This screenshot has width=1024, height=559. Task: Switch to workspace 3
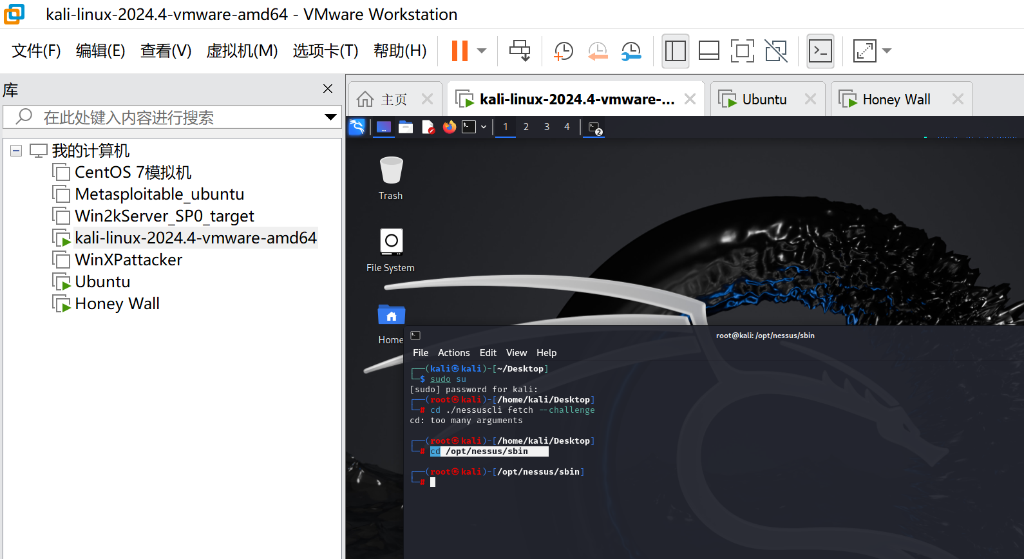click(547, 127)
